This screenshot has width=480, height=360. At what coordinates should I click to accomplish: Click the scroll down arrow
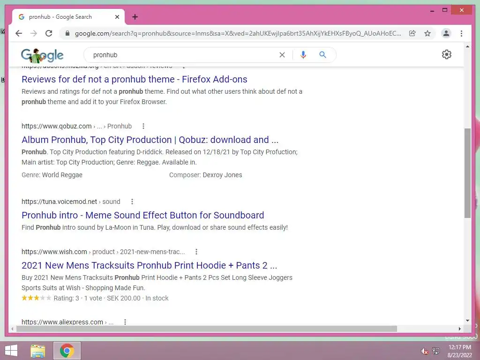pos(467,321)
